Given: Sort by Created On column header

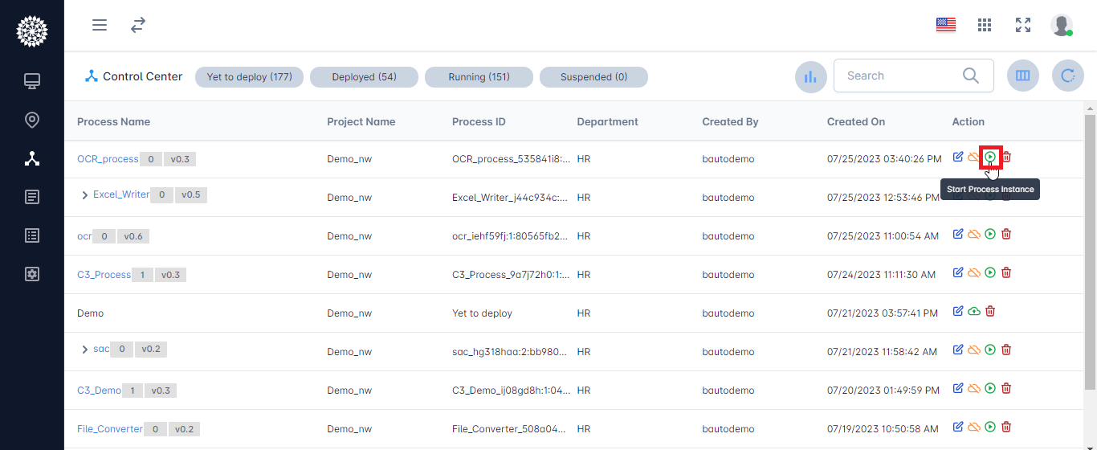Looking at the screenshot, I should point(856,122).
